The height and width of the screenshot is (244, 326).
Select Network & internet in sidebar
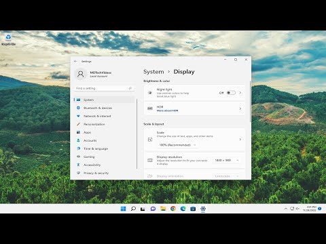click(104, 116)
